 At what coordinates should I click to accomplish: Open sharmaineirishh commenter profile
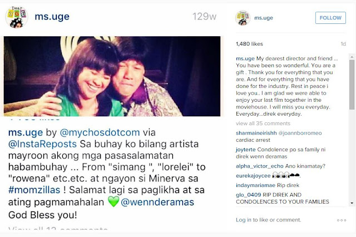point(256,133)
